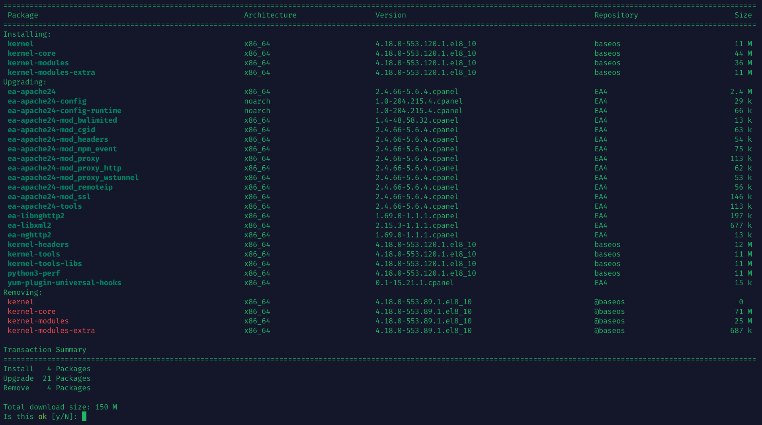Click the Total download size line
The image size is (762, 425).
pyautogui.click(x=60, y=407)
